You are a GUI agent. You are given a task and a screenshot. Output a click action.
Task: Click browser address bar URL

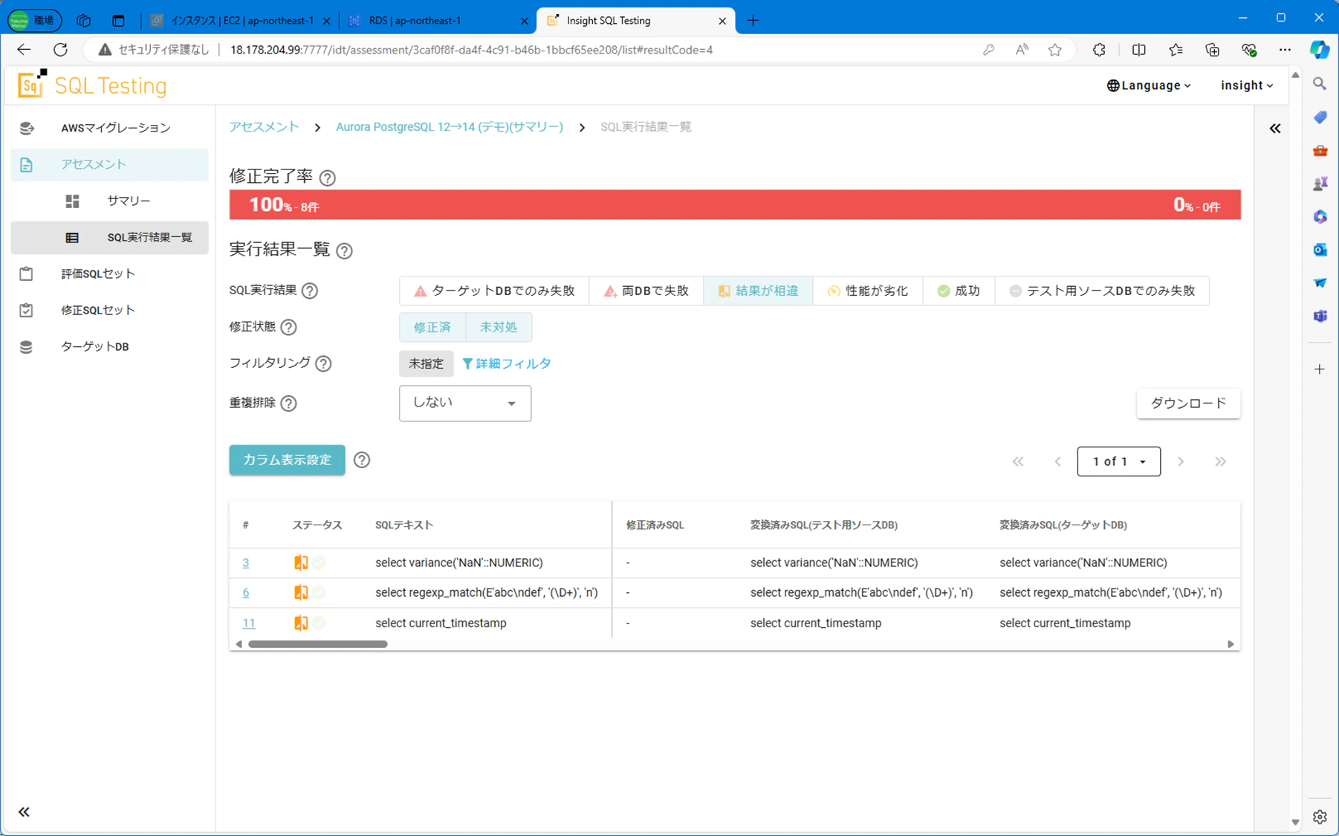(x=471, y=50)
